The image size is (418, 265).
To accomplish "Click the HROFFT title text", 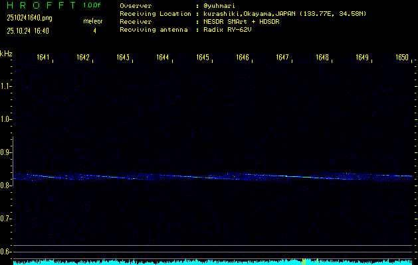I will click(x=40, y=5).
